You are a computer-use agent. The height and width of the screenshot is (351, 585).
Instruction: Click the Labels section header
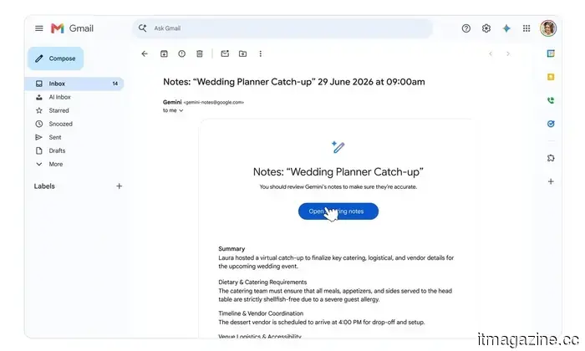pos(44,186)
